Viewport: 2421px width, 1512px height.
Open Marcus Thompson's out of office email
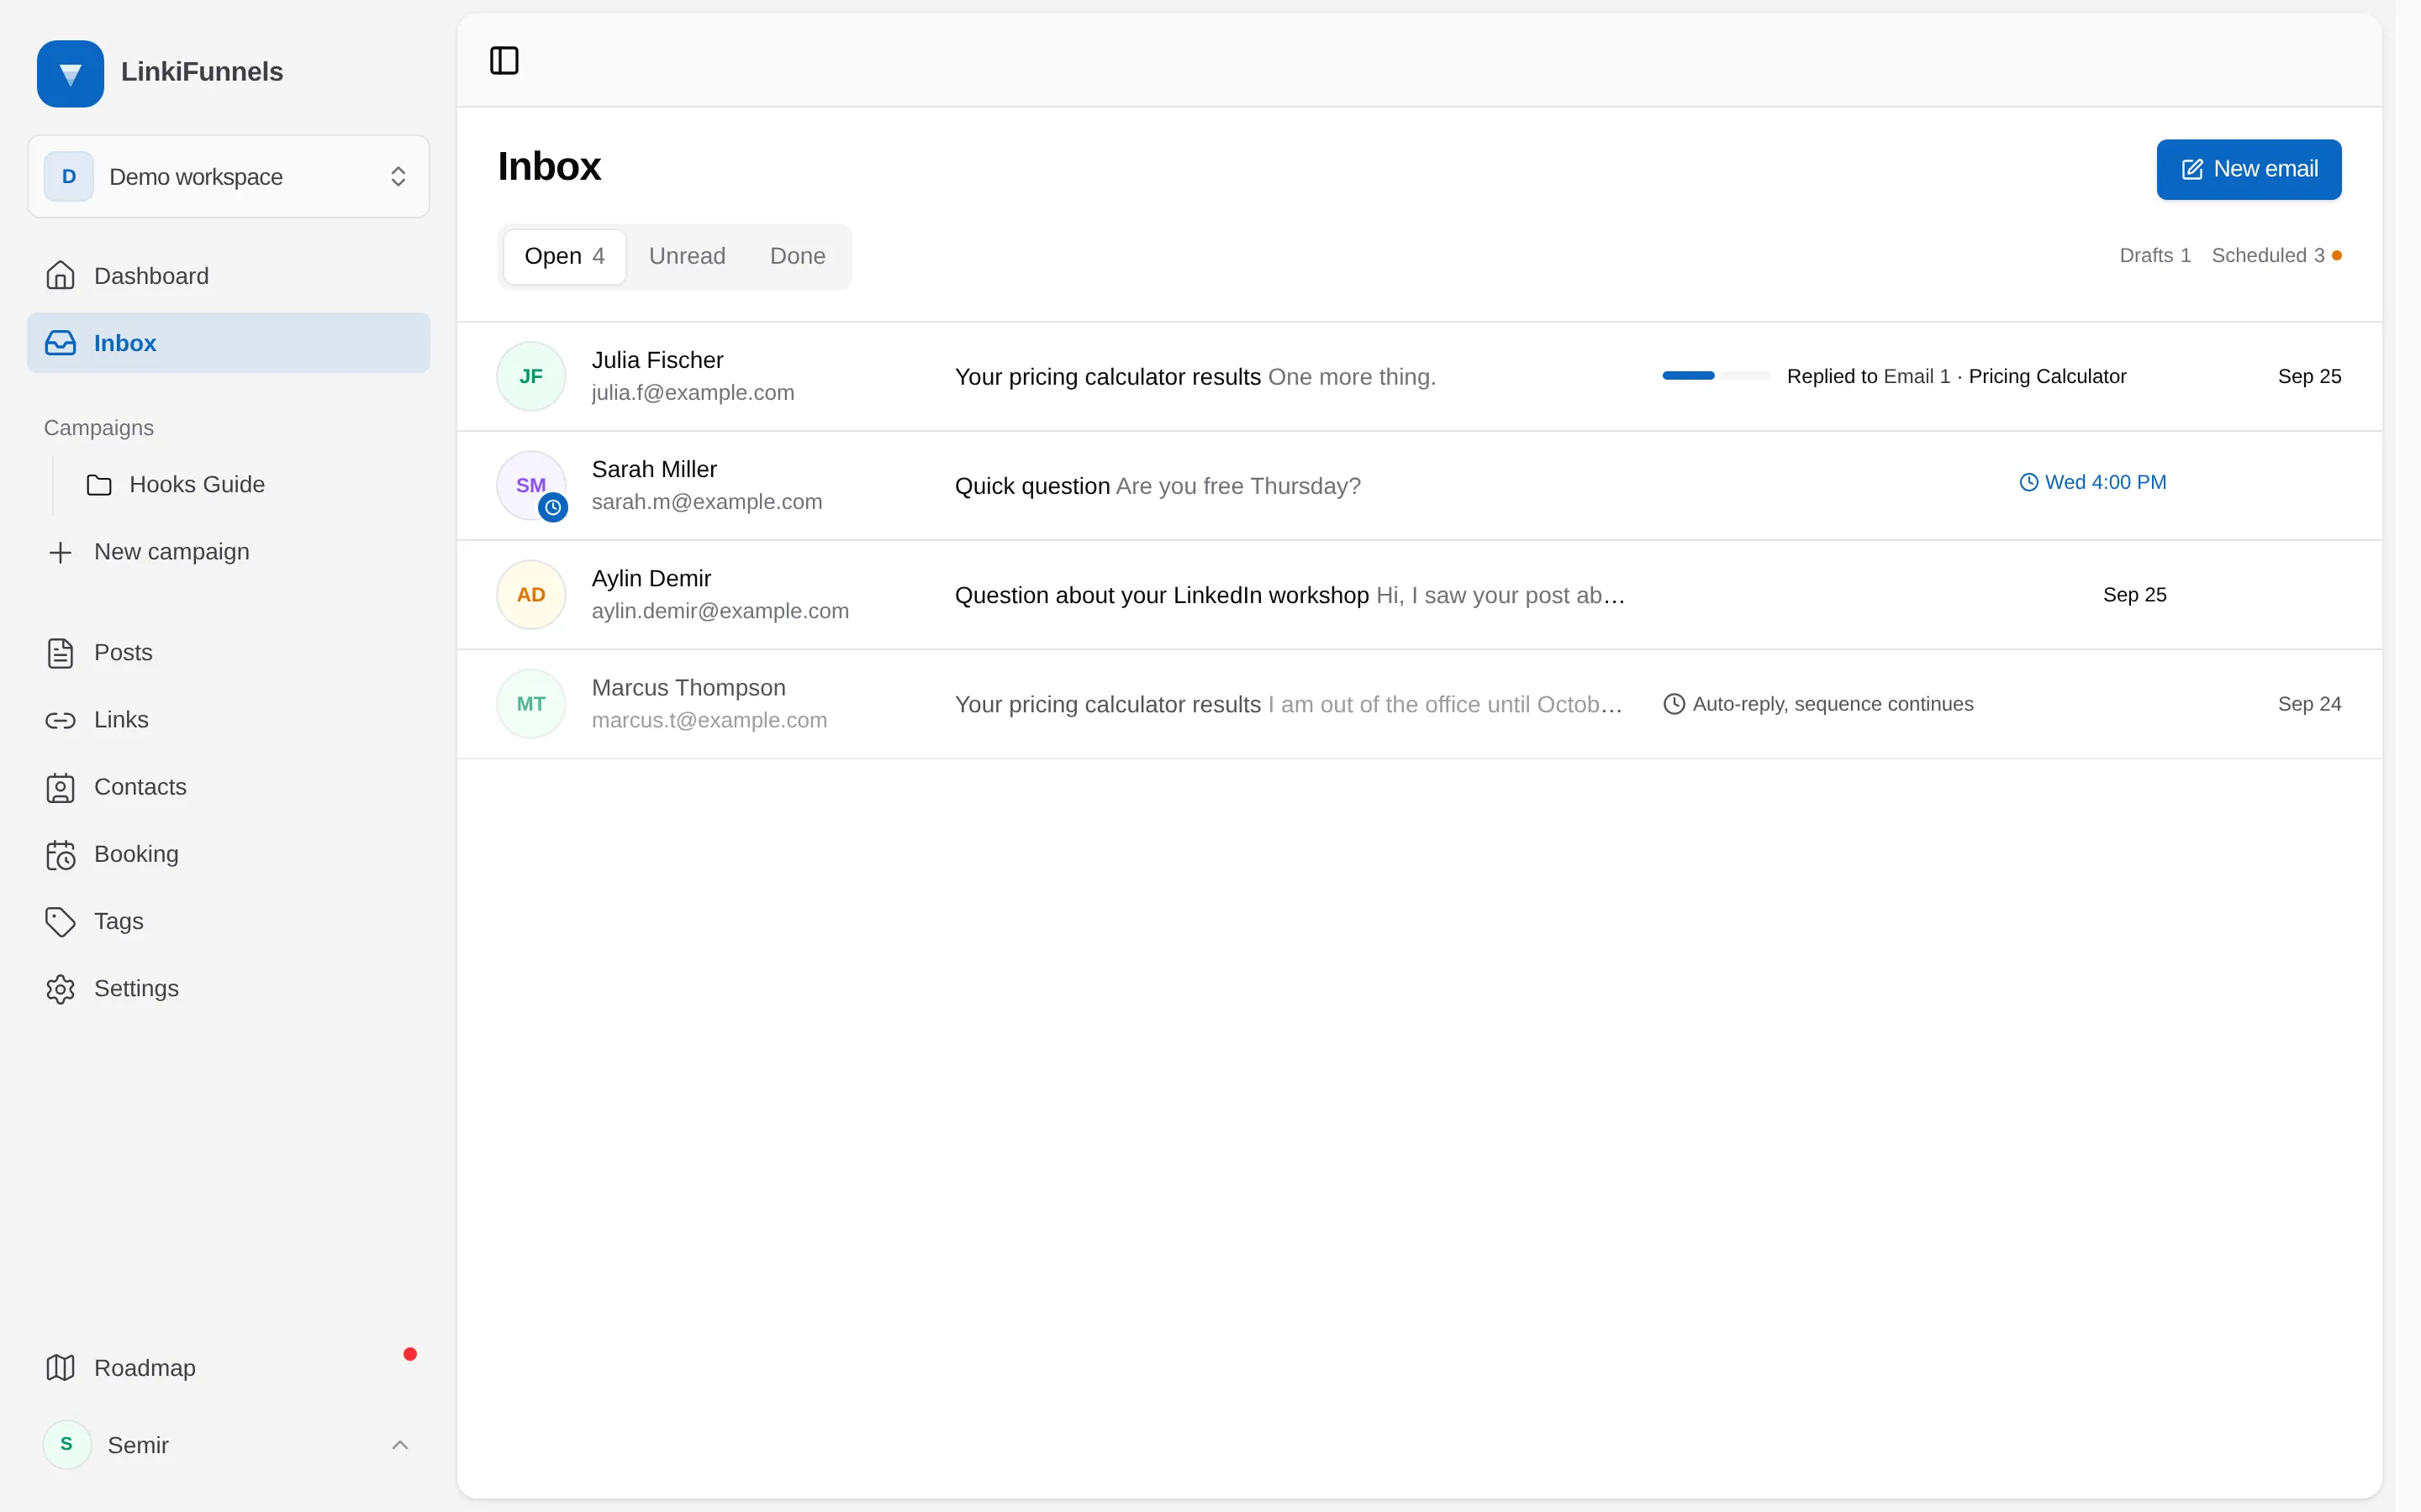(1289, 704)
